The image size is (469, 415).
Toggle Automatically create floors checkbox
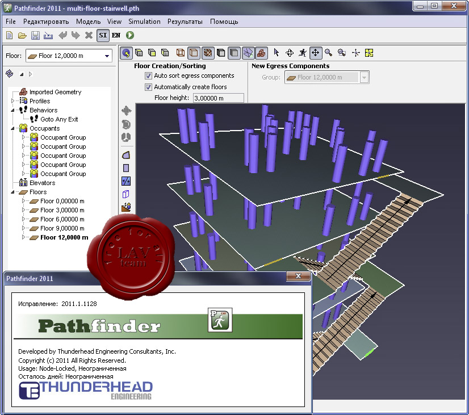tap(148, 87)
